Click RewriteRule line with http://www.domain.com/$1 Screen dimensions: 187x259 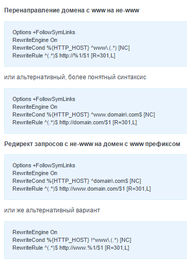pyautogui.click(x=82, y=189)
